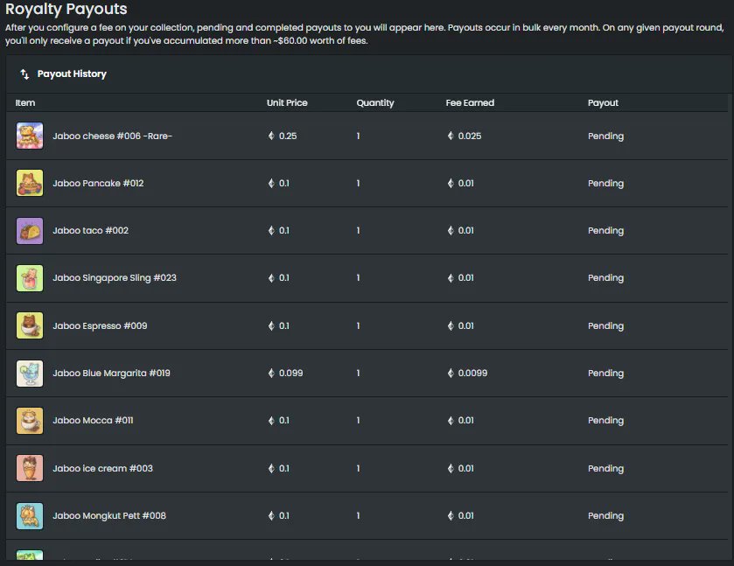Click Pending status for Jaboo Mongkut Pett
The height and width of the screenshot is (566, 734).
pyautogui.click(x=605, y=516)
